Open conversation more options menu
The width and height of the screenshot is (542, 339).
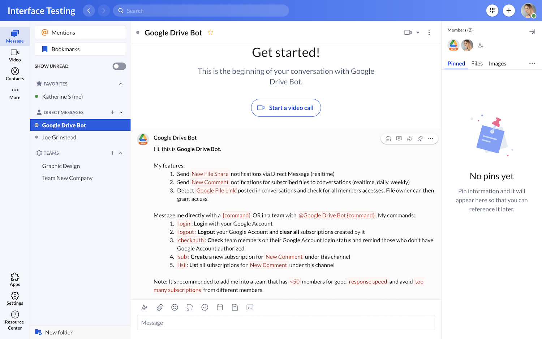tap(429, 33)
